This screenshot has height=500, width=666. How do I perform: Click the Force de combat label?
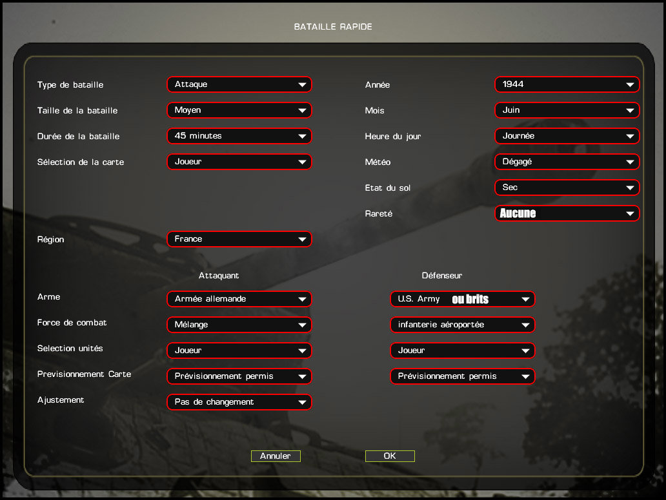[x=72, y=323]
